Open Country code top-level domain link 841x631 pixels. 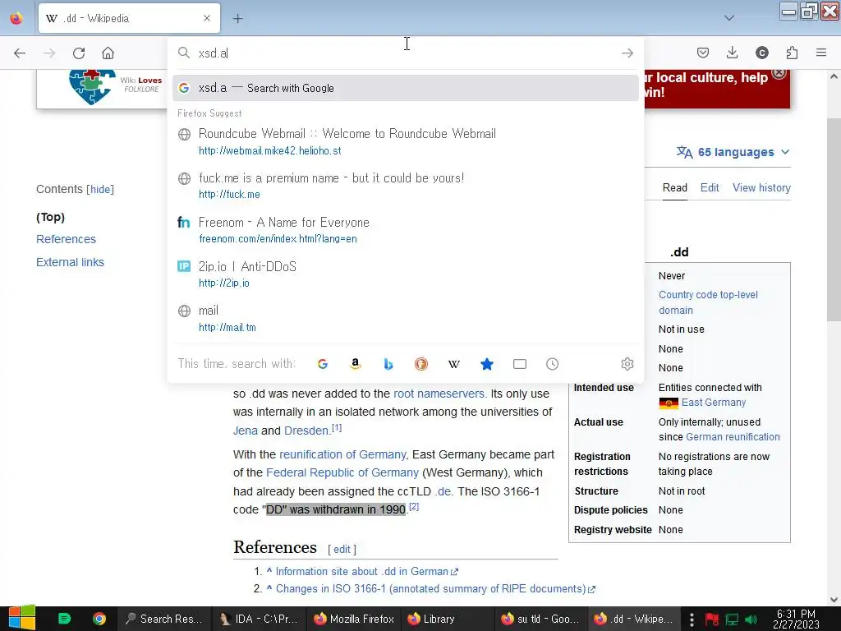708,302
